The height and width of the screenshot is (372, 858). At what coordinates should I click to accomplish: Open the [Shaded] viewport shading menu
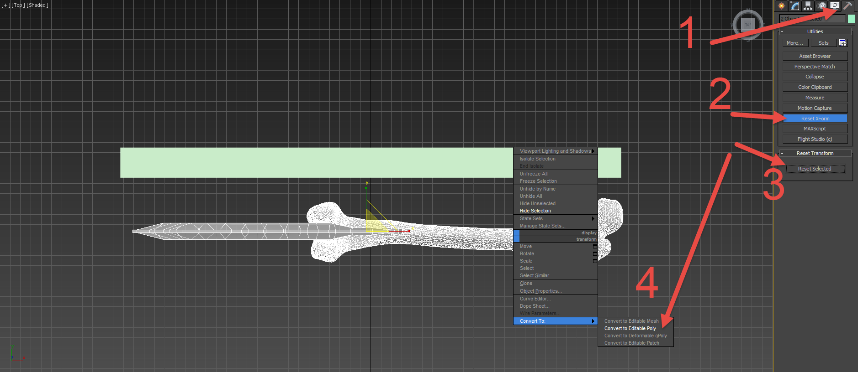click(37, 5)
